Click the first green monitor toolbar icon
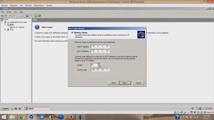The width and height of the screenshot is (214, 120). [36, 16]
